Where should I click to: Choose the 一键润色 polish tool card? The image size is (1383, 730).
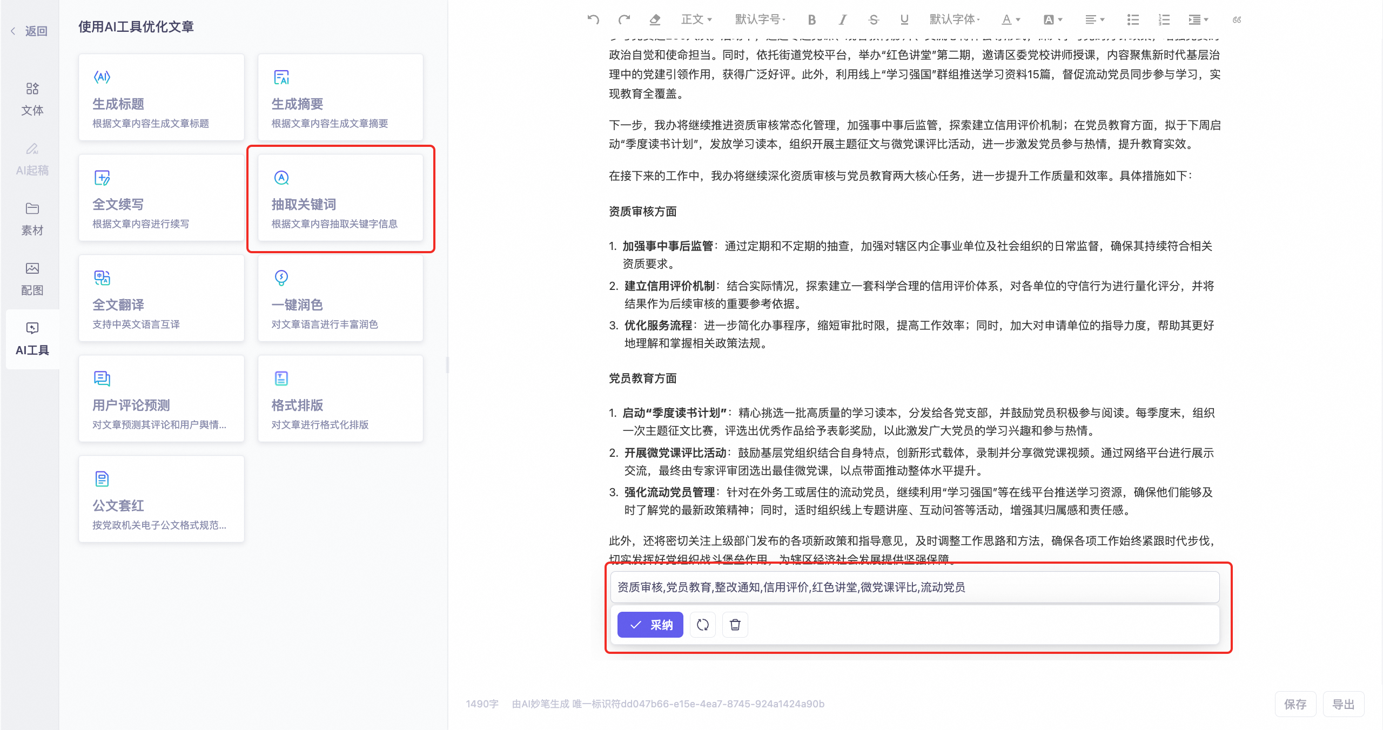click(x=340, y=298)
